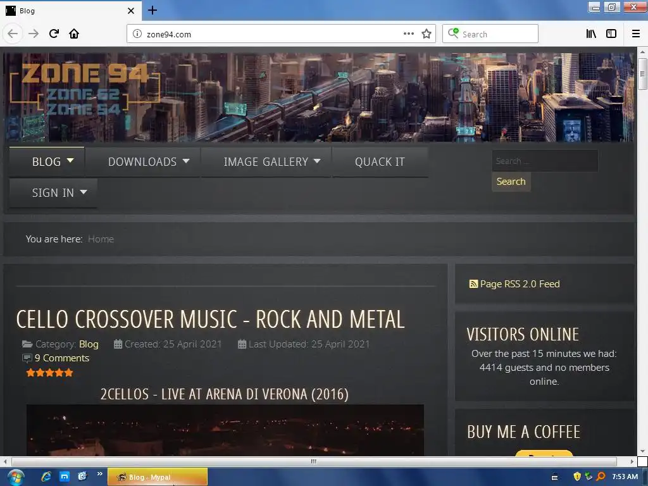Bookmark this page with the star
This screenshot has width=648, height=486.
427,34
